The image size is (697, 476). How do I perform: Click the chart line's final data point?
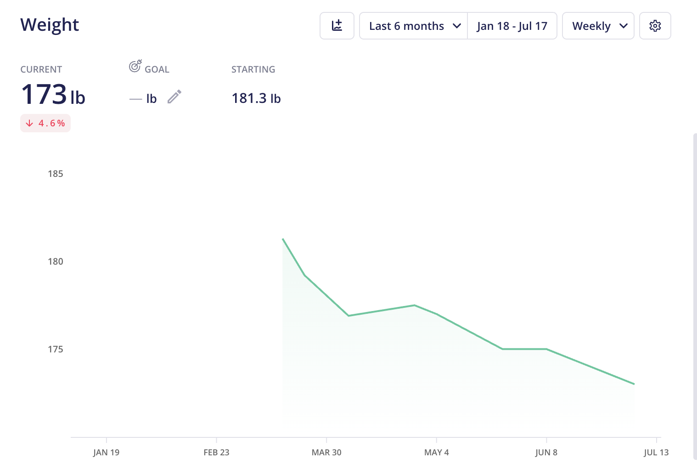tap(634, 384)
